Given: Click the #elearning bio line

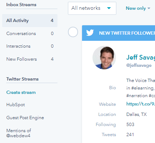Looking at the screenshot, I should [x=141, y=88].
